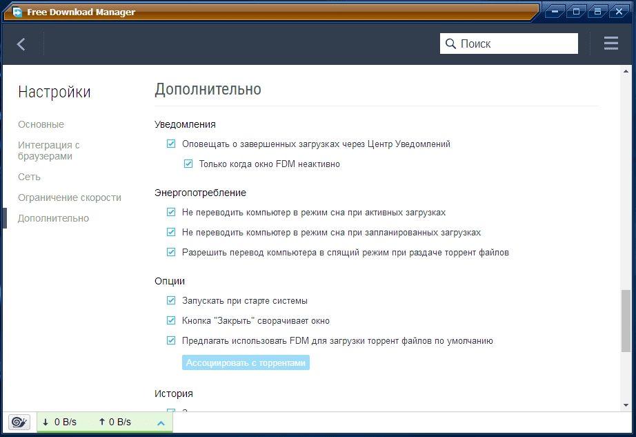The height and width of the screenshot is (437, 636).
Task: Toggle no sleep при запланированных загрузках checkbox
Action: (x=171, y=232)
